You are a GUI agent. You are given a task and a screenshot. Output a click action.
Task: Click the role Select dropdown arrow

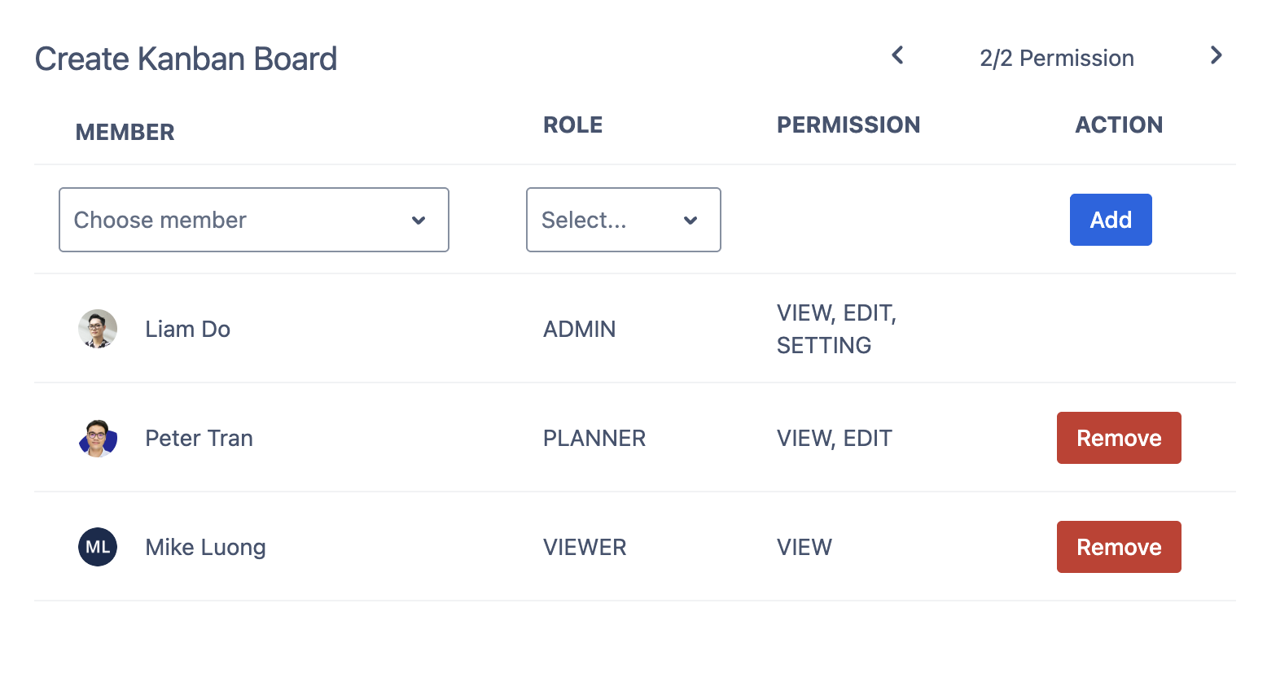click(690, 221)
